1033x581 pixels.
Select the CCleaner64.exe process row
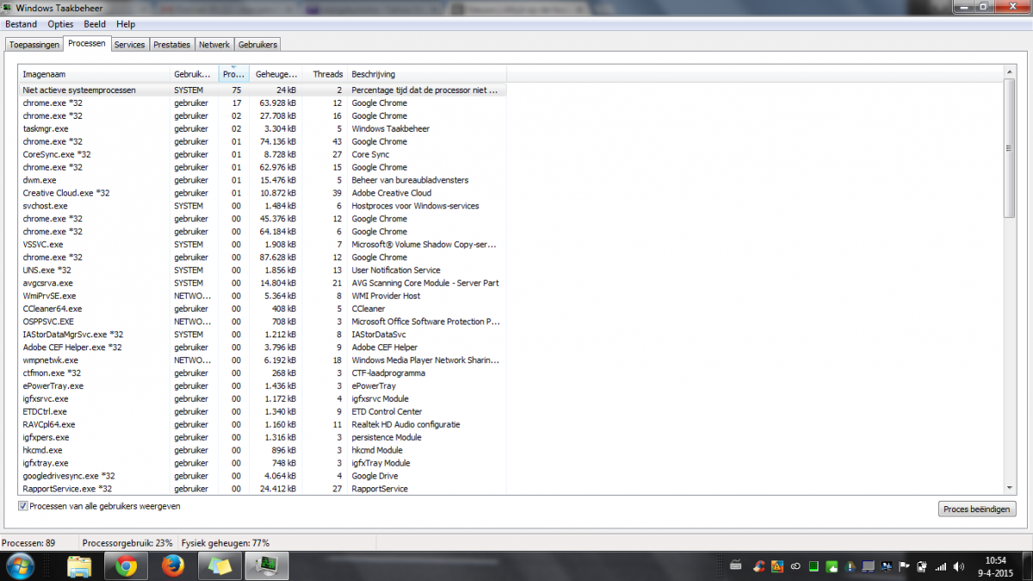click(x=262, y=308)
